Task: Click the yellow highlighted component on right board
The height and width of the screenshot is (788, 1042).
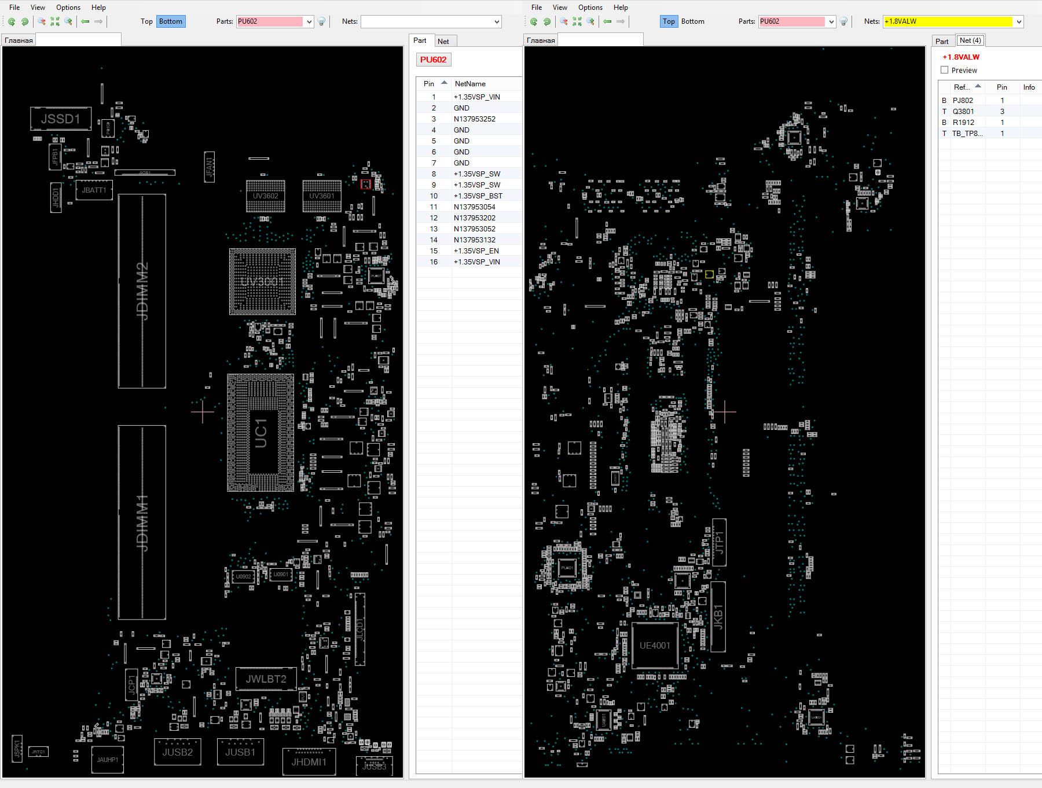Action: [x=709, y=274]
